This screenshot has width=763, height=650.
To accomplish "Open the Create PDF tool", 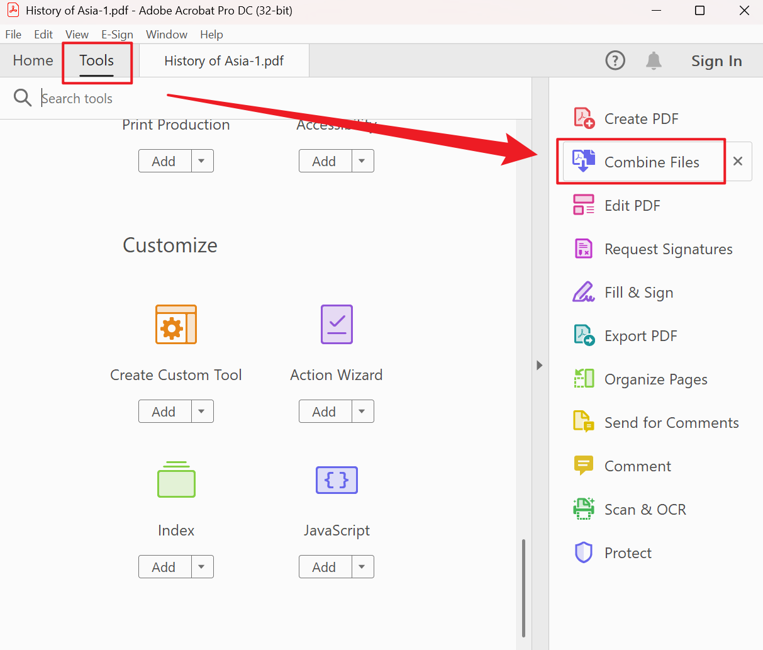I will pyautogui.click(x=640, y=119).
